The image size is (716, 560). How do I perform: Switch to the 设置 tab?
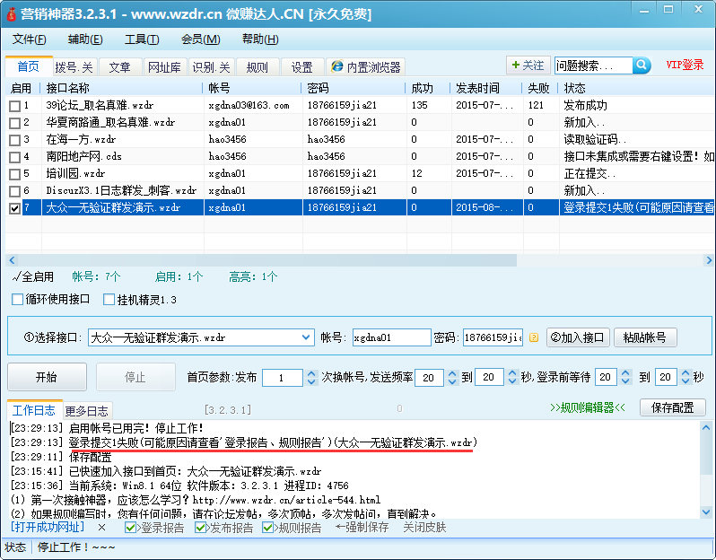[x=302, y=67]
